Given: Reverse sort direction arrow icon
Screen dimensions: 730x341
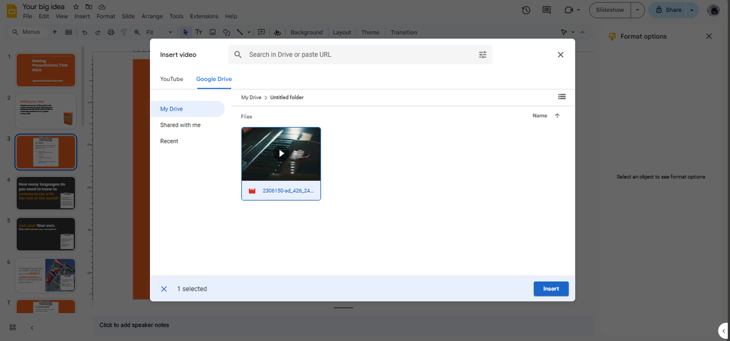Looking at the screenshot, I should [557, 116].
